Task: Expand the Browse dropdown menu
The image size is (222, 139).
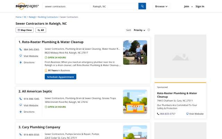Action: click(x=161, y=6)
